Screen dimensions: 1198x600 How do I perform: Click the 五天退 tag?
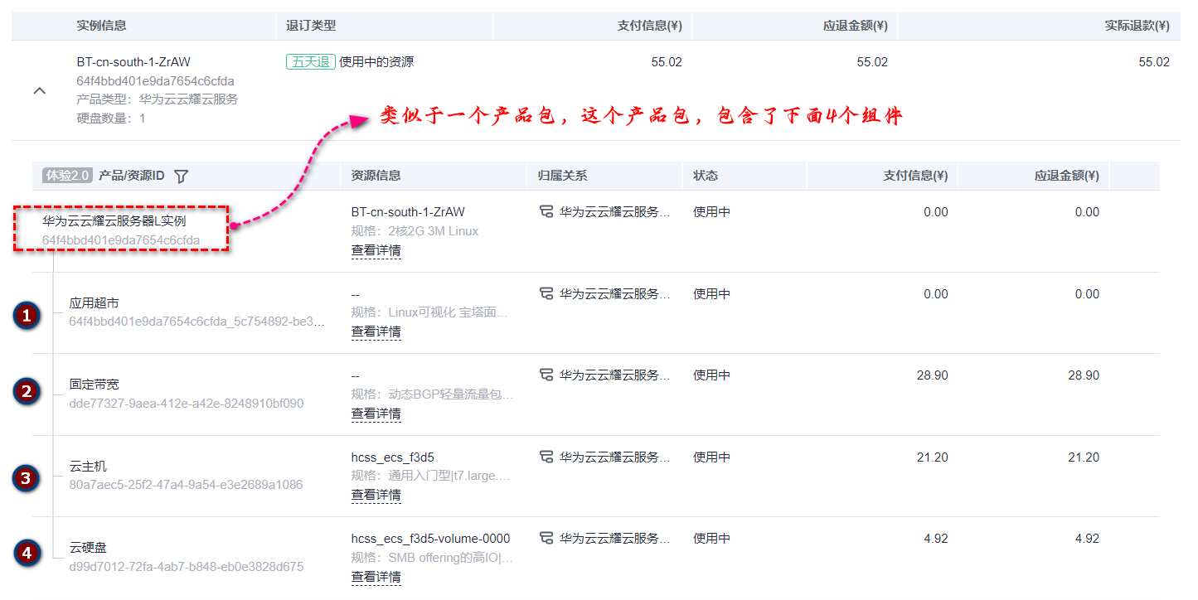click(311, 62)
